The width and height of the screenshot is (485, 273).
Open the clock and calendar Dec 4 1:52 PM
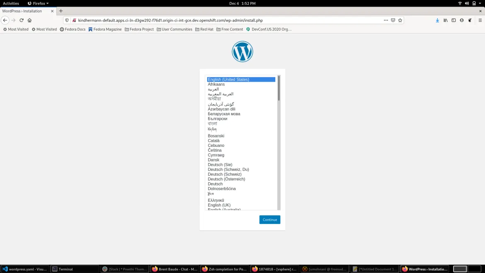click(x=242, y=3)
